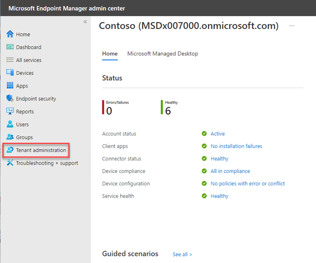The image size is (316, 263).
Task: Click Healthy link for Service health
Action: coord(219,196)
